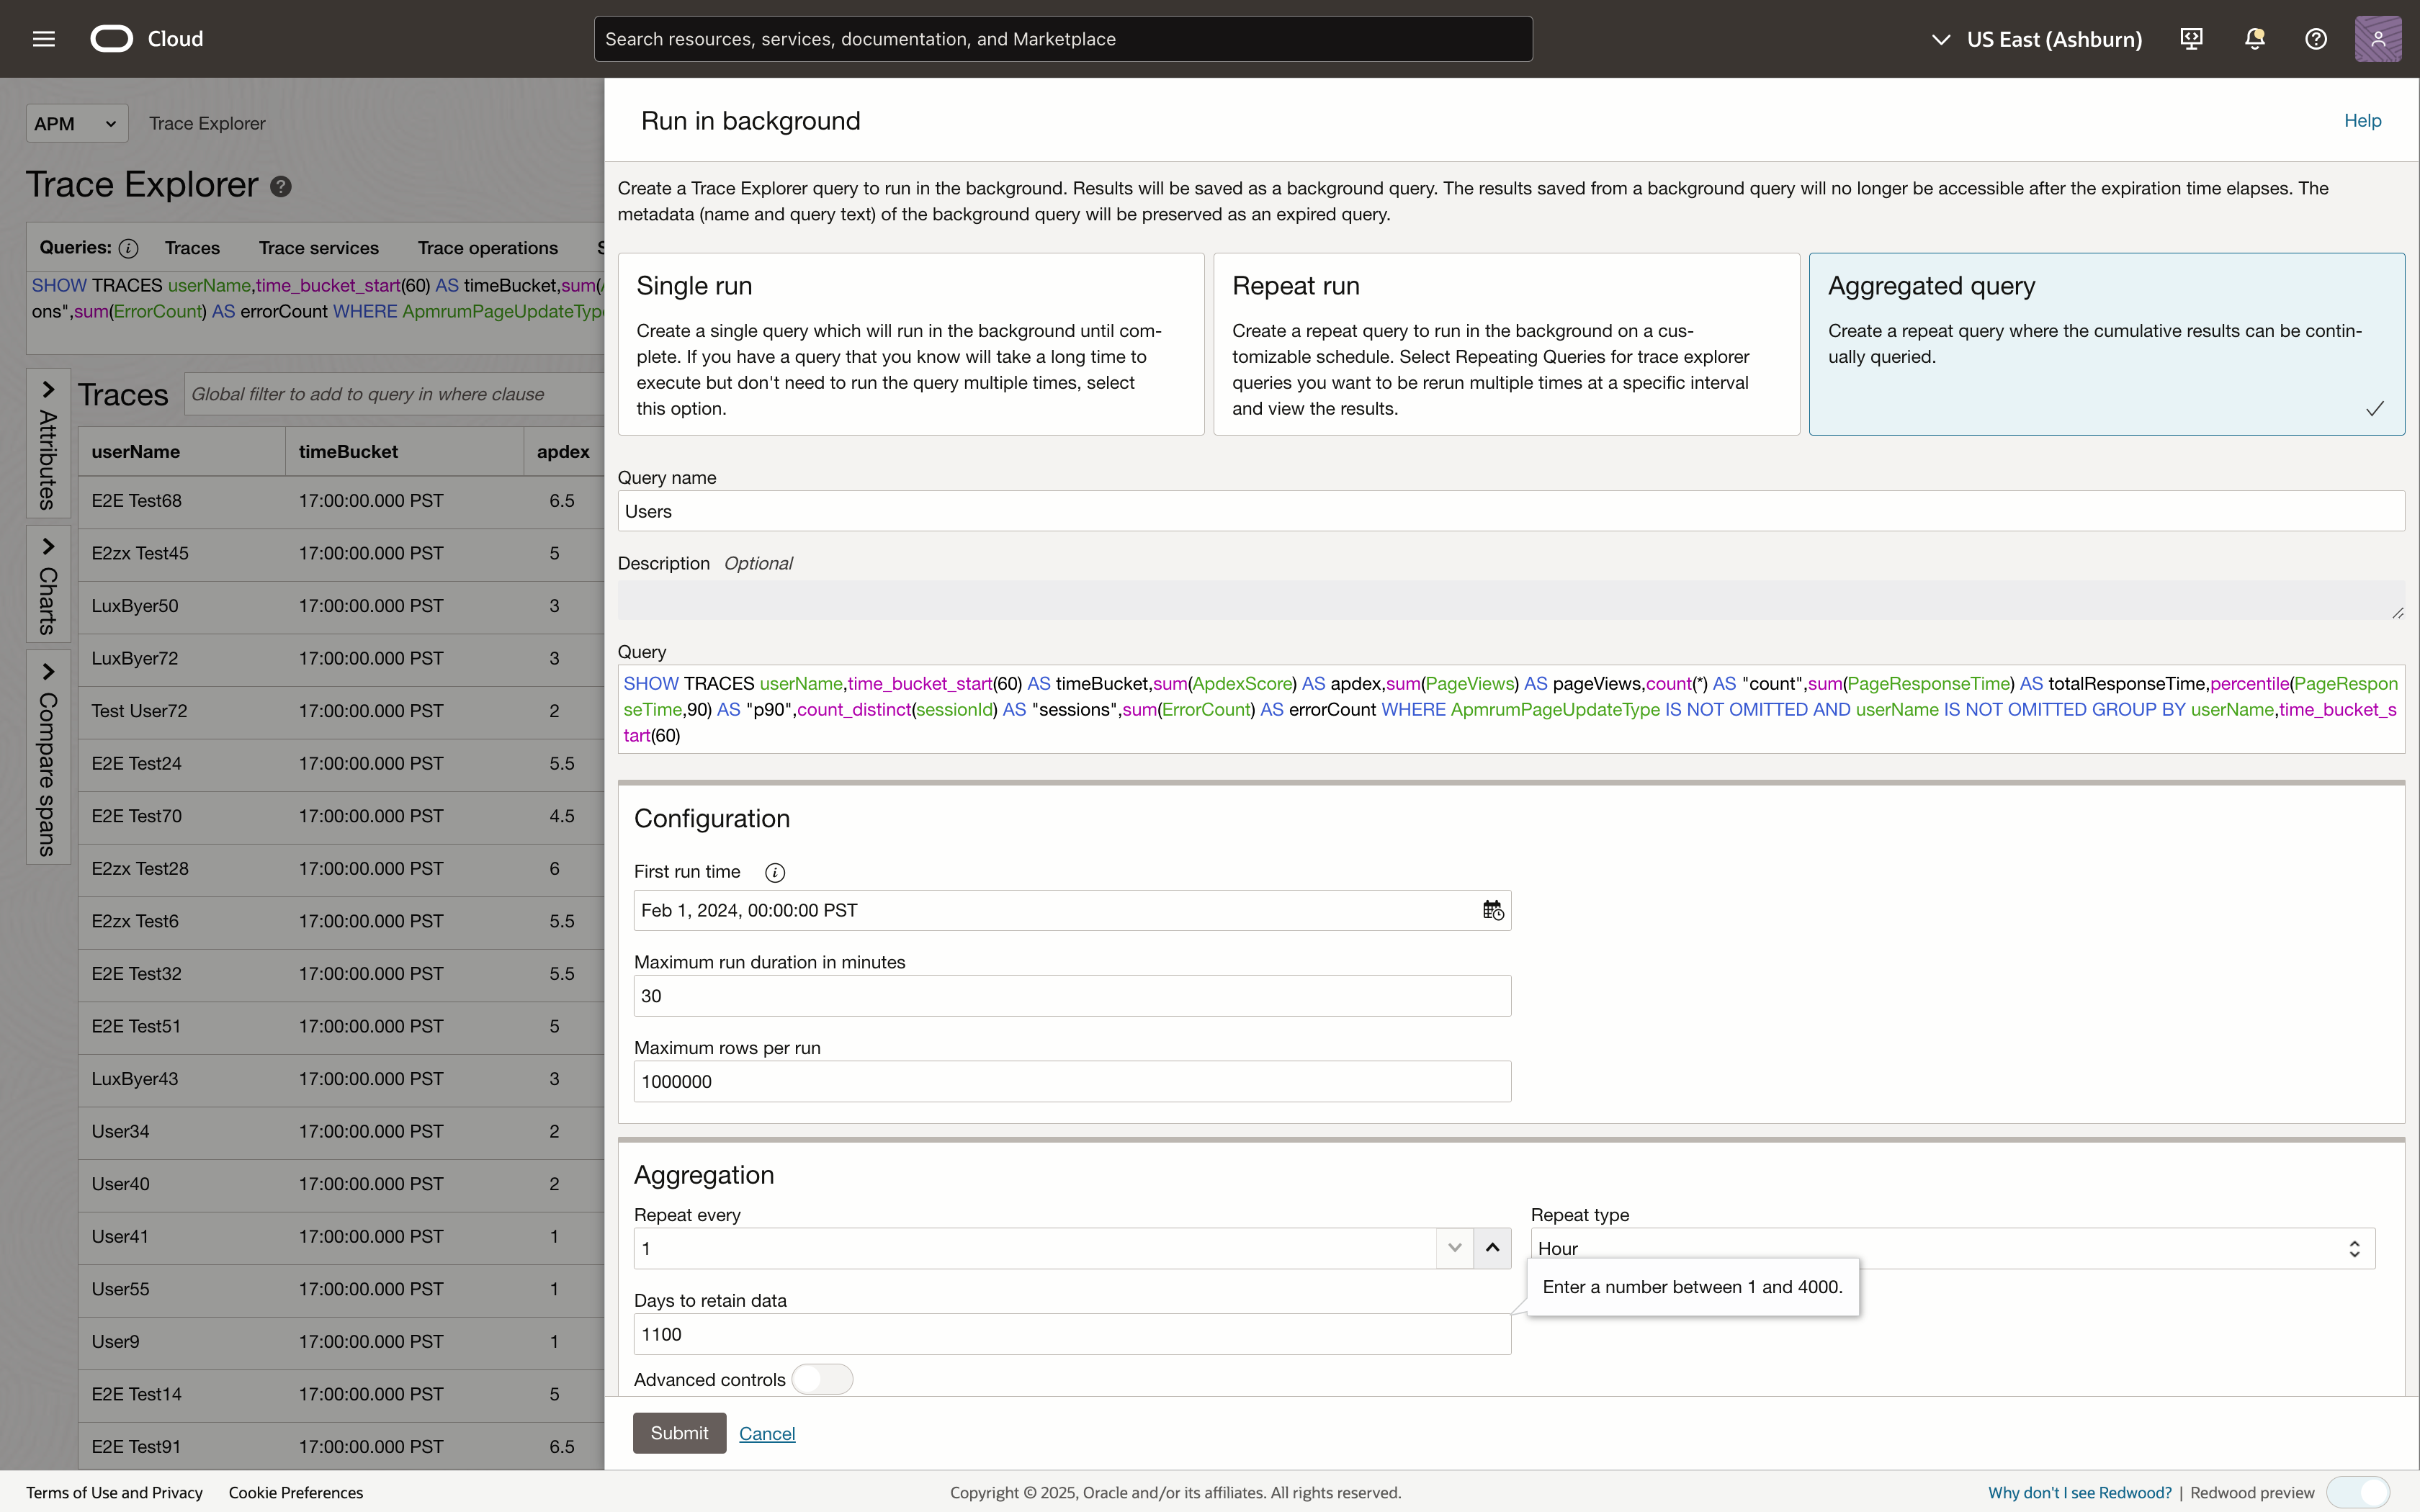2420x1512 pixels.
Task: Select the Trace operations query tab
Action: 487,248
